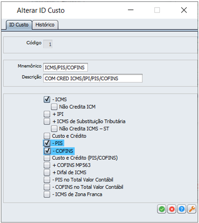Confirm changes with the green checkmark icon
The image size is (199, 223).
pos(162,209)
